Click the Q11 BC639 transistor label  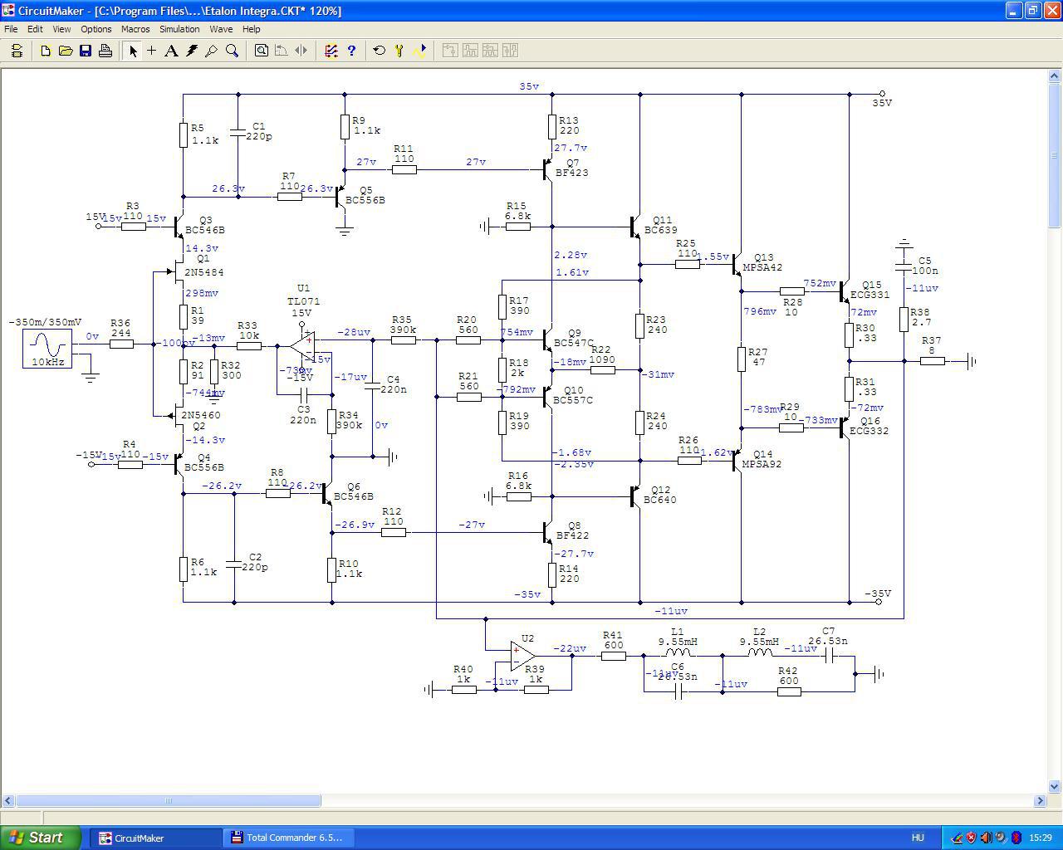[660, 225]
